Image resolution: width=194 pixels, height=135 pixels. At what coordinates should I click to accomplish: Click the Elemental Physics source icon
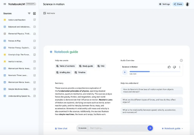[5, 34]
